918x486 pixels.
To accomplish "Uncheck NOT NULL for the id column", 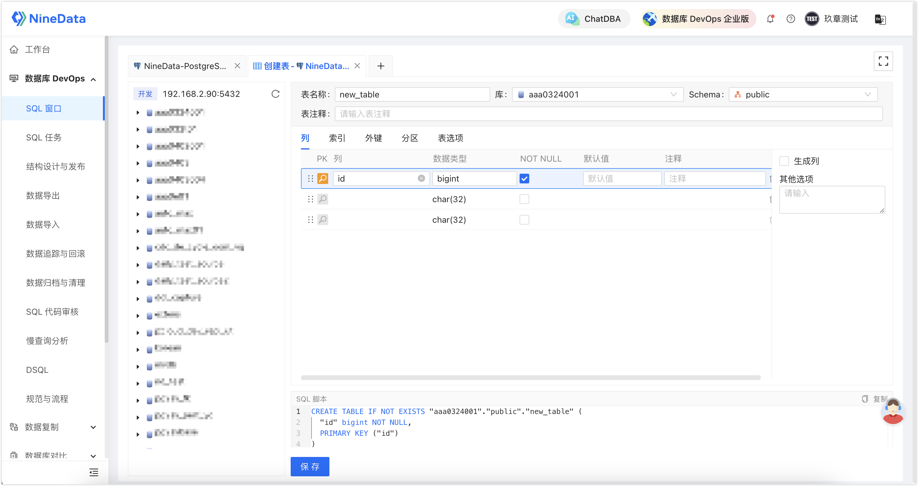I will point(524,179).
